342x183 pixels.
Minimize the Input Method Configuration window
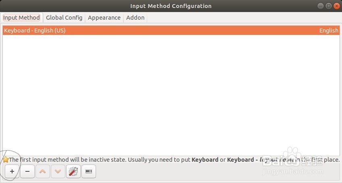point(321,6)
